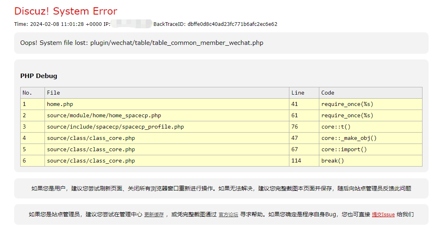Image resolution: width=431 pixels, height=226 pixels.
Task: Click the Code column header
Action: (327, 93)
